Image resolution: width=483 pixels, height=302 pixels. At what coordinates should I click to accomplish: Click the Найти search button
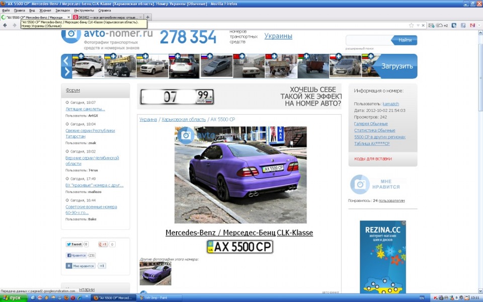[405, 40]
